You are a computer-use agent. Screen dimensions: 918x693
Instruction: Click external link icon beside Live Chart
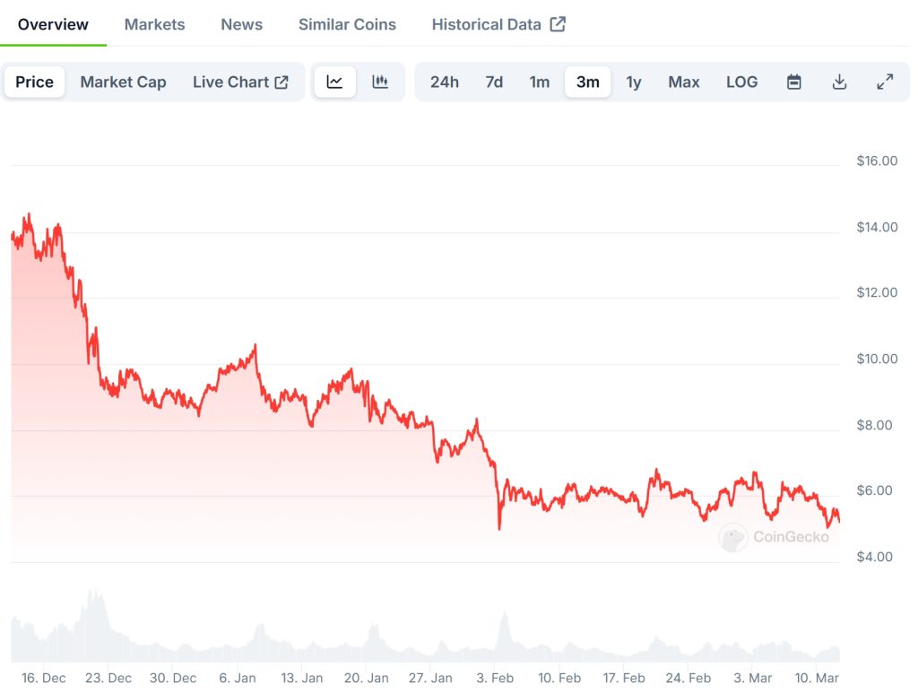[281, 82]
